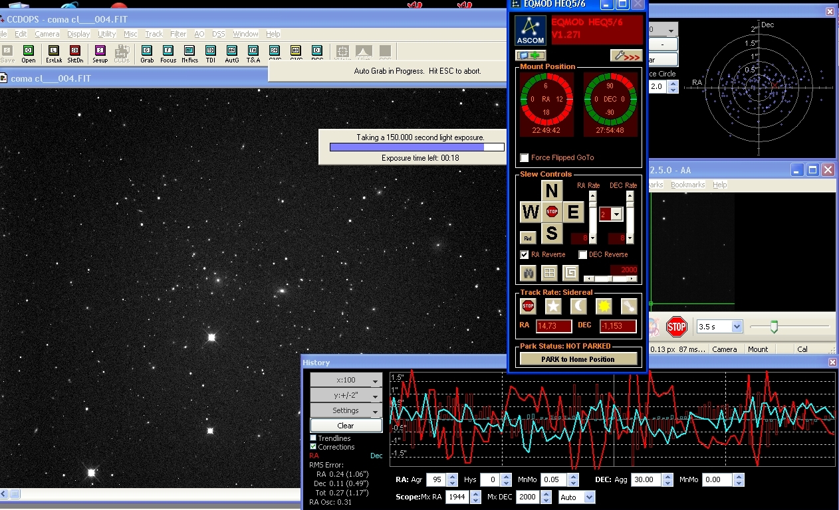Screen dimensions: 839x510
Task: Open the History Settings dropdown
Action: (346, 410)
